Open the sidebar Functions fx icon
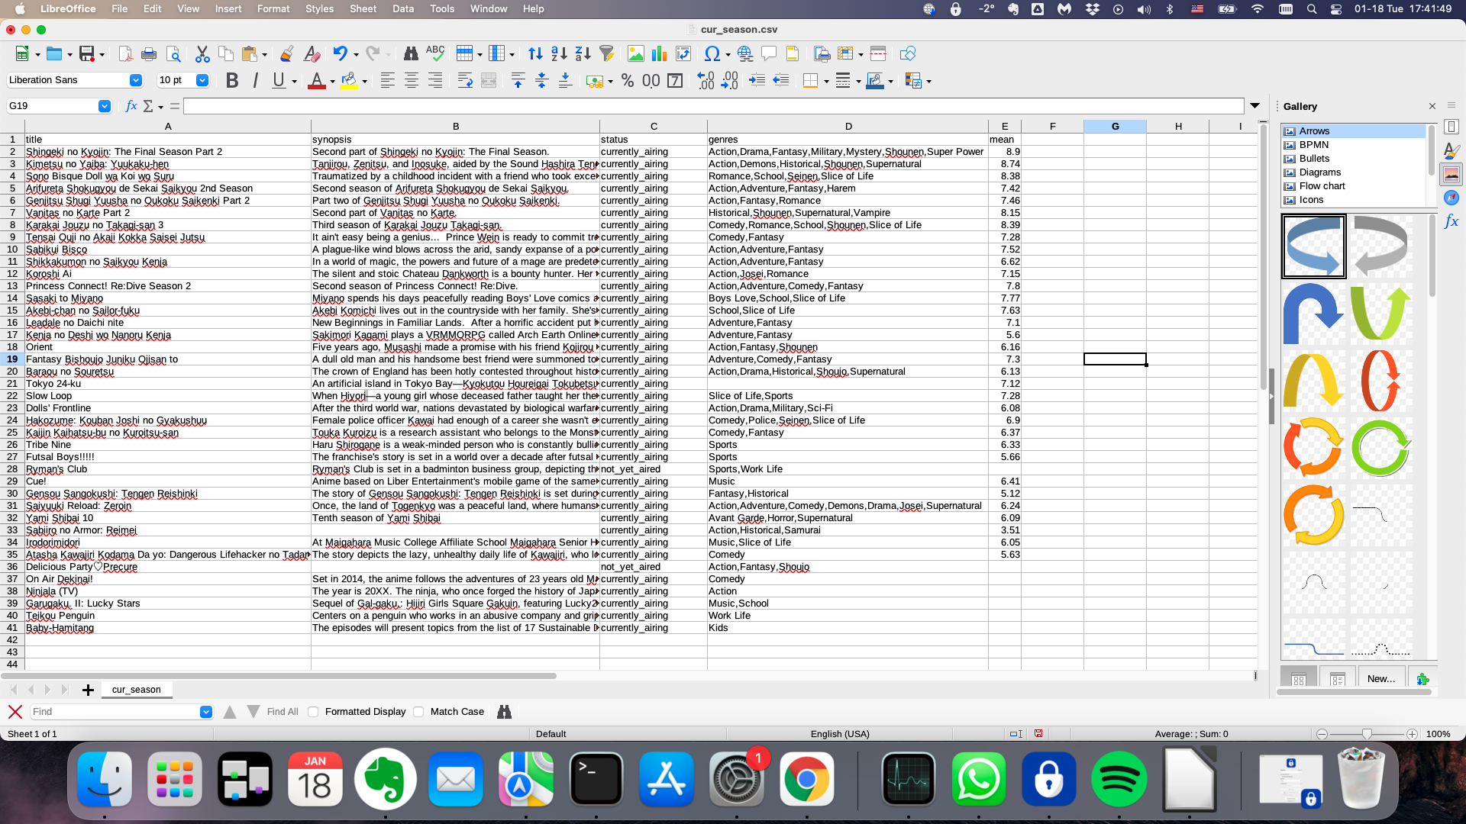1466x824 pixels. [1451, 221]
